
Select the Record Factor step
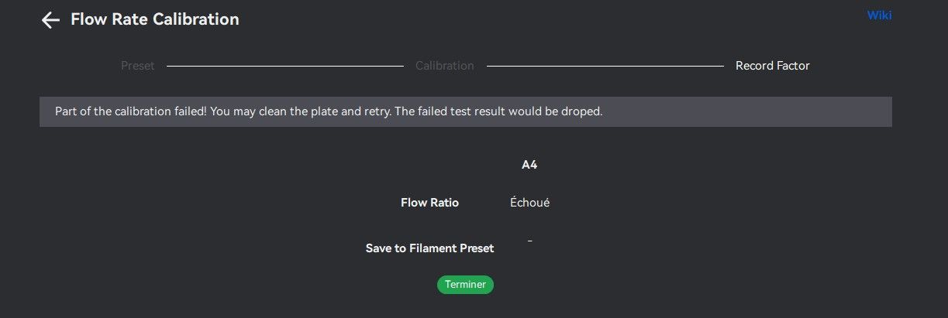click(x=772, y=66)
